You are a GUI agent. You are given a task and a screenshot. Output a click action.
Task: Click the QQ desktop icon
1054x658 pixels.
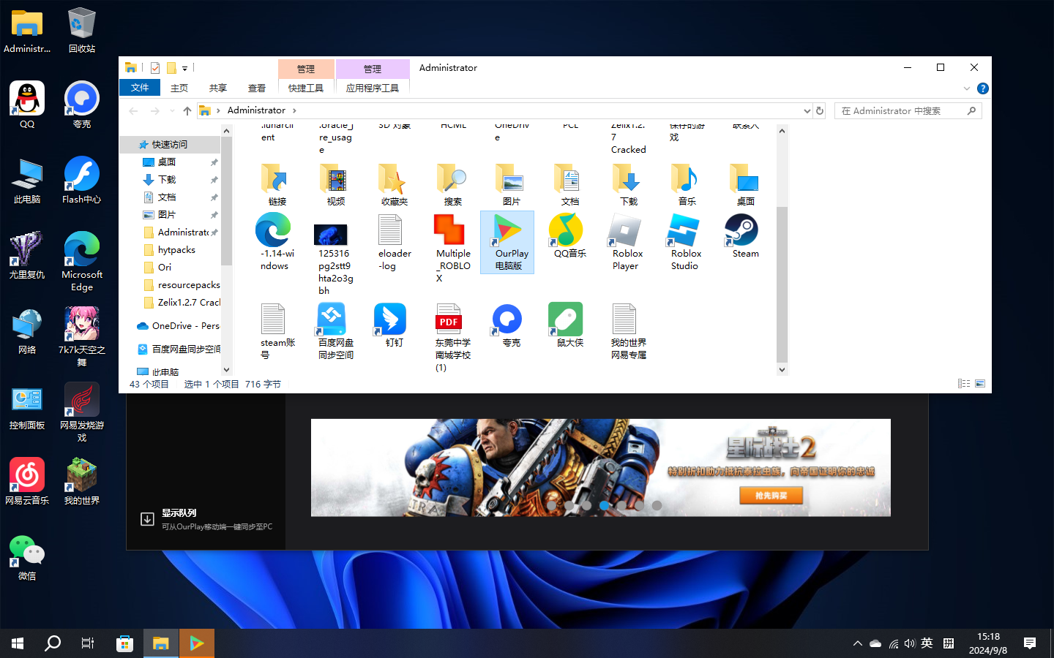tap(27, 105)
